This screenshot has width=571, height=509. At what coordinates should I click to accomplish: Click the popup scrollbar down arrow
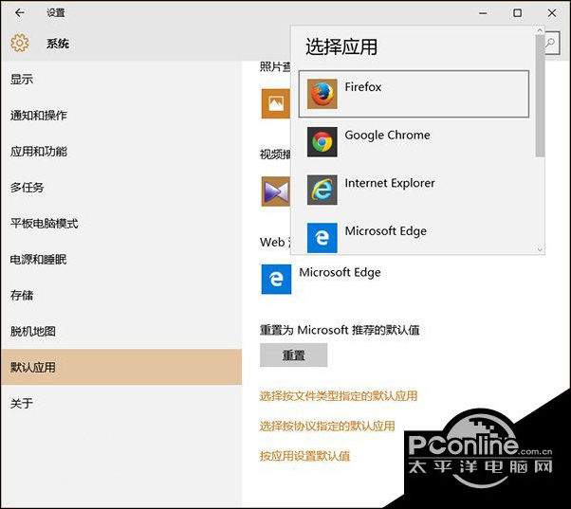[540, 249]
